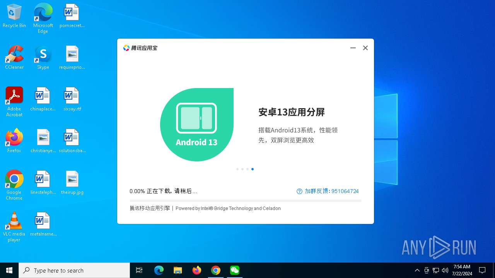
Task: Switch to WeChat on the taskbar
Action: [x=235, y=270]
